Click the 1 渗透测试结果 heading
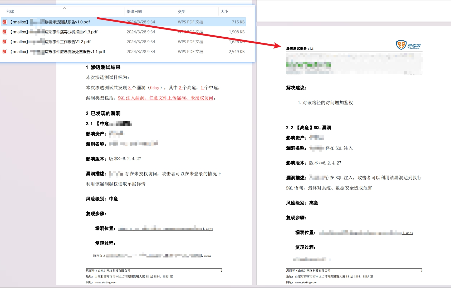Image resolution: width=451 pixels, height=288 pixels. 103,67
